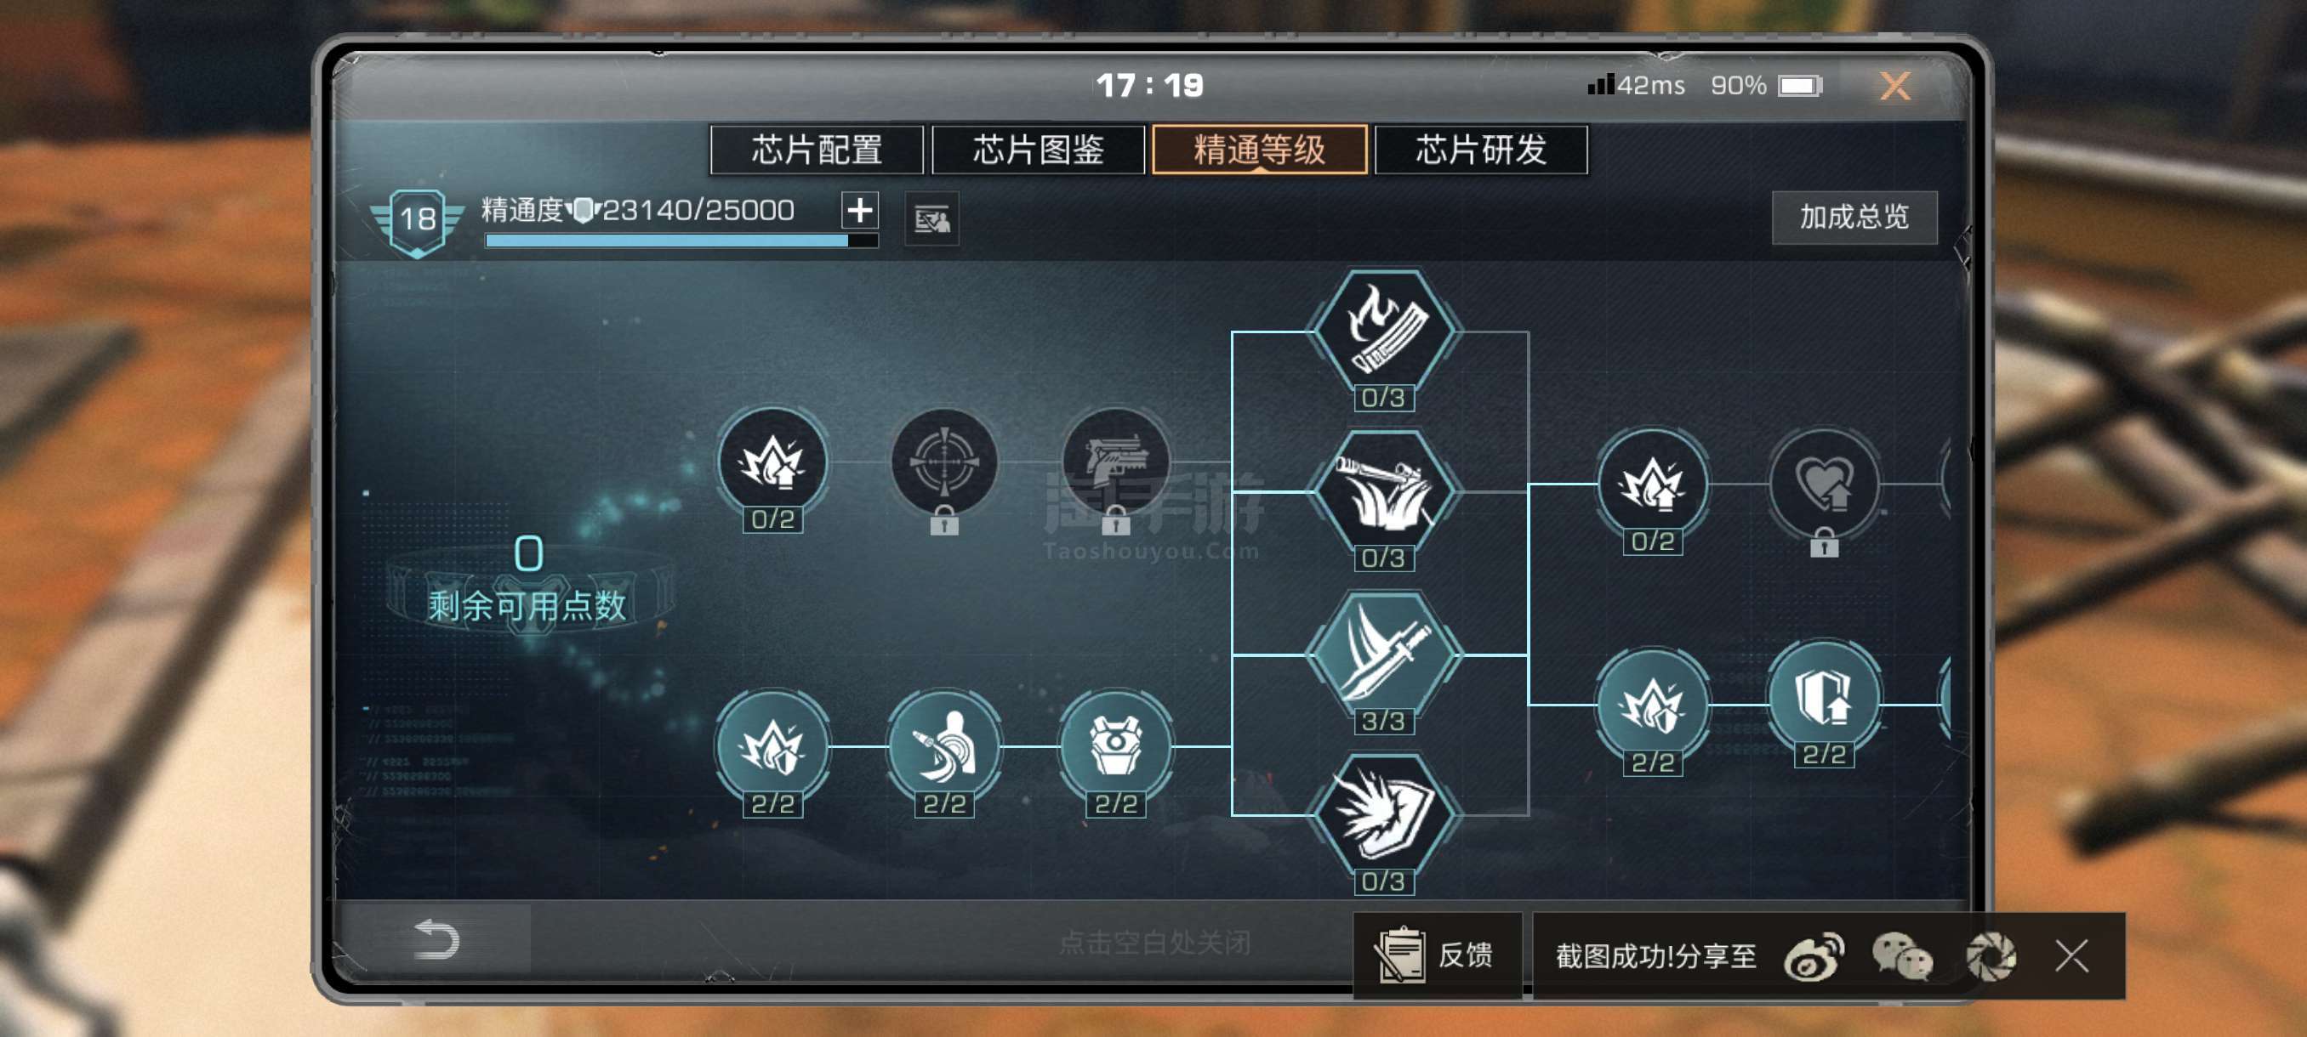Click the mastery progress bar
The image size is (2307, 1037).
[x=681, y=241]
